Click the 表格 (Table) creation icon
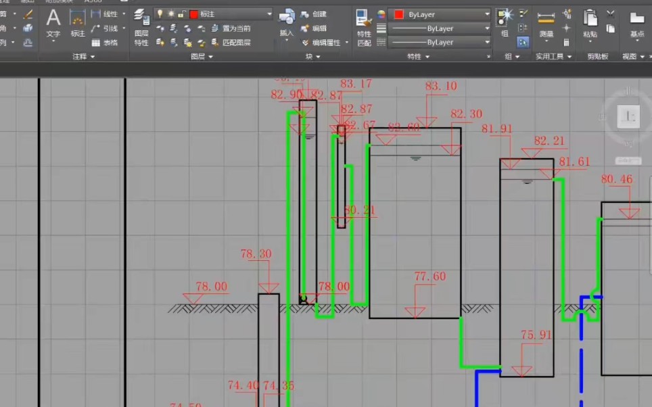The height and width of the screenshot is (407, 652). click(x=97, y=43)
